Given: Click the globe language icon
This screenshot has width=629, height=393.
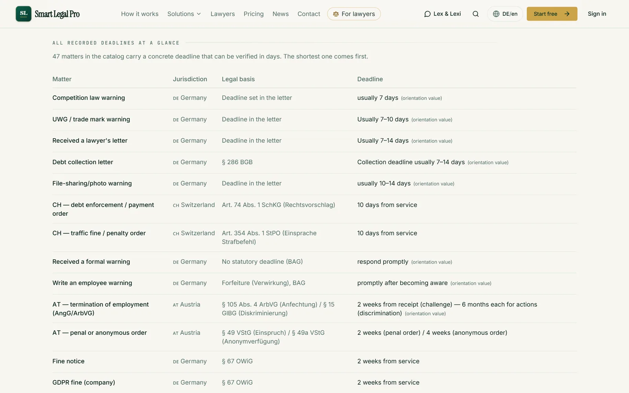Looking at the screenshot, I should pos(496,14).
